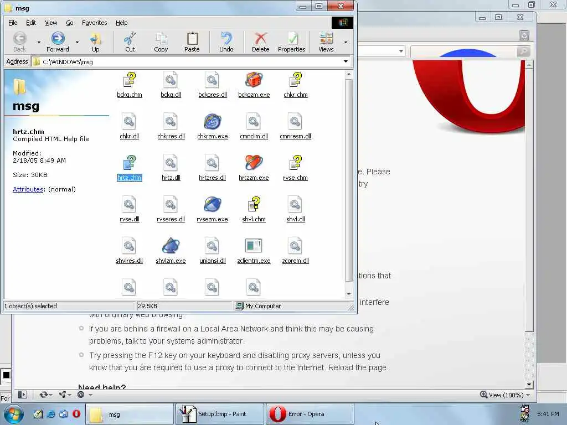Switch to Setup.bmp - Paint taskbar button
This screenshot has width=567, height=425.
pyautogui.click(x=219, y=414)
